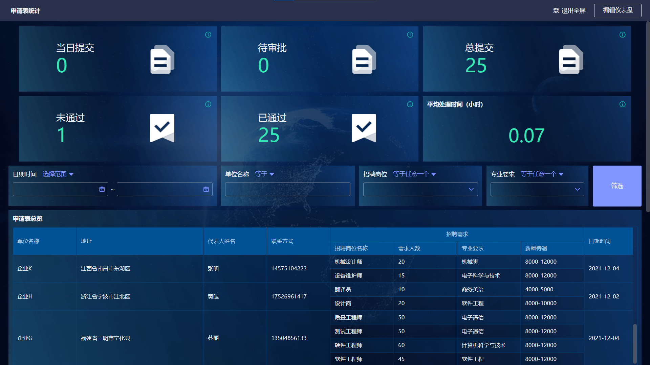
Task: Click info icon on 未通过 card
Action: point(208,104)
